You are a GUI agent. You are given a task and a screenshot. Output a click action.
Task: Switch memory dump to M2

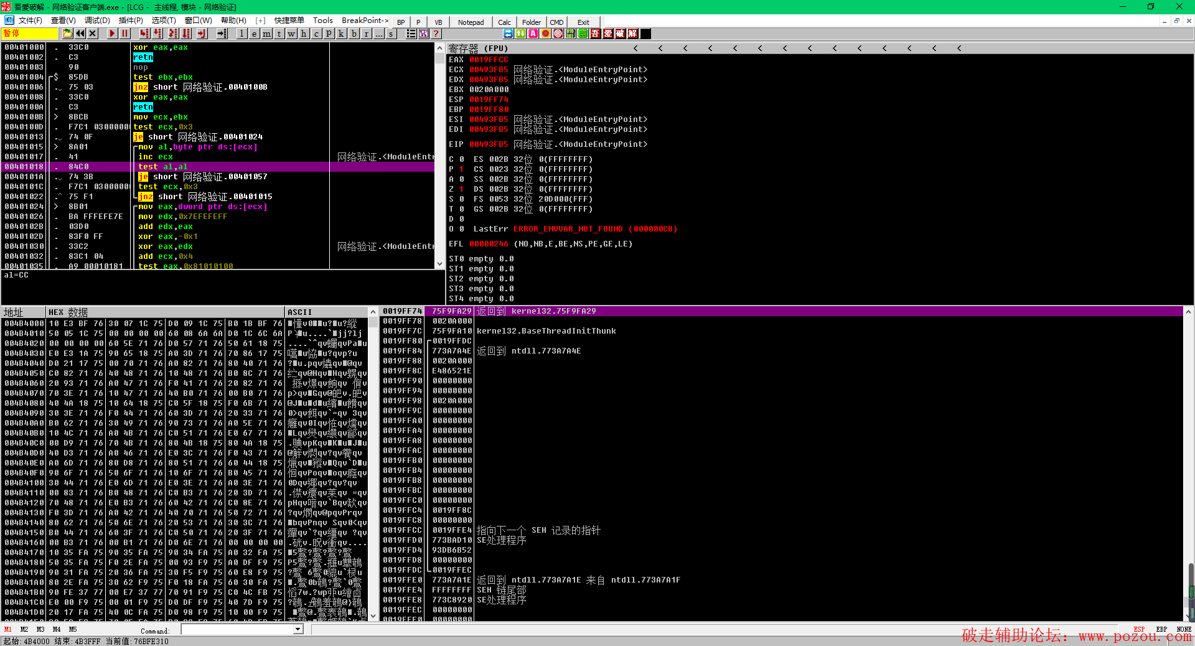[24, 629]
